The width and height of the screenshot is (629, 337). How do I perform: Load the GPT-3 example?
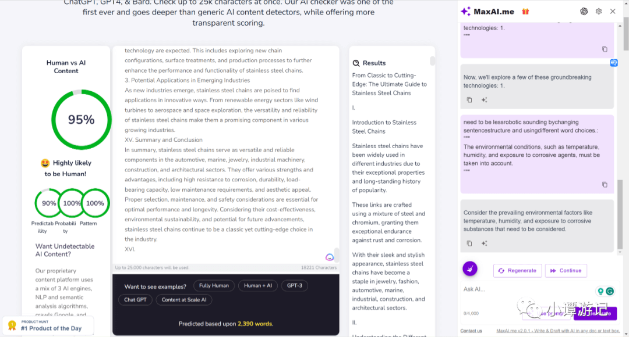295,285
